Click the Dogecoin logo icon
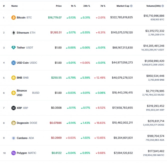 click(13, 123)
